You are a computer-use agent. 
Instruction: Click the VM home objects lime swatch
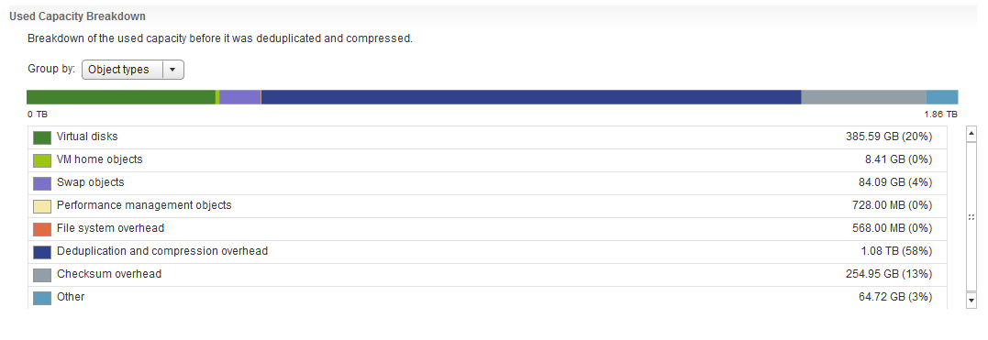[42, 160]
